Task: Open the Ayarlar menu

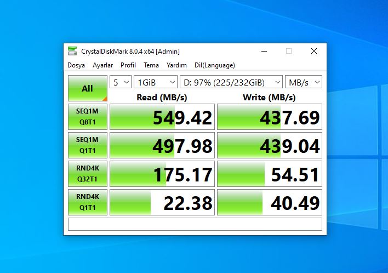Action: 102,65
